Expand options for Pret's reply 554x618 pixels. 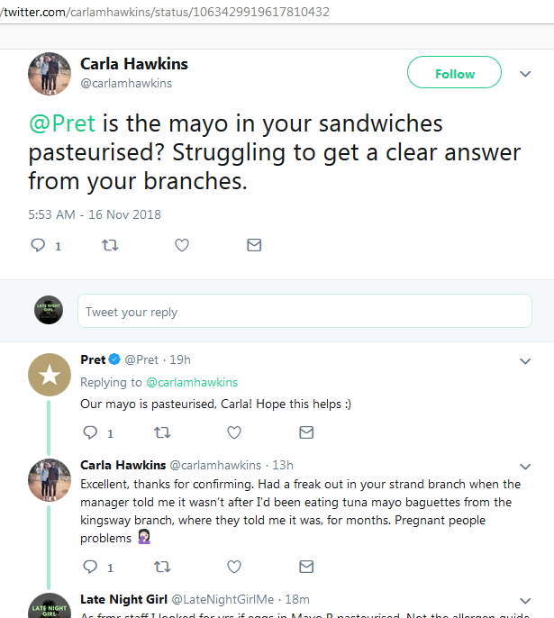tap(526, 360)
